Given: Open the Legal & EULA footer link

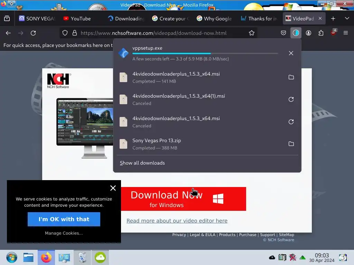Looking at the screenshot, I should coord(203,235).
